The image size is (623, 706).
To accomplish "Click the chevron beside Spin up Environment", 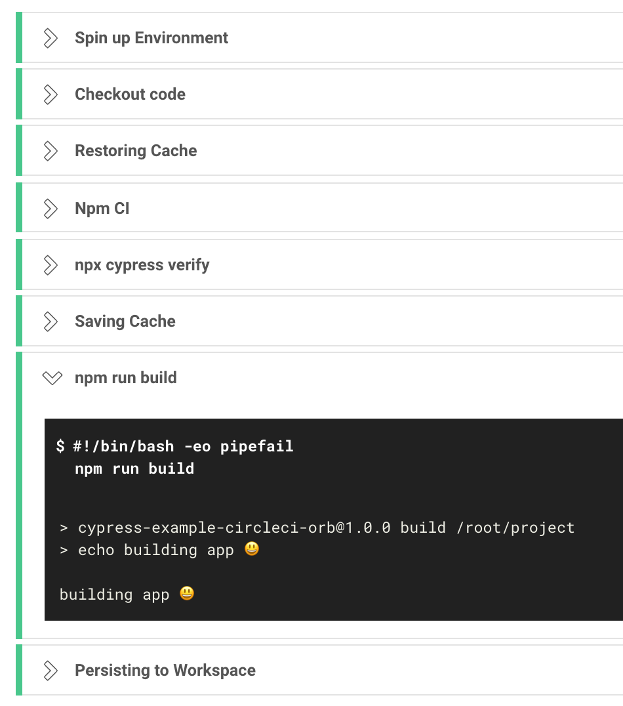I will pos(51,37).
